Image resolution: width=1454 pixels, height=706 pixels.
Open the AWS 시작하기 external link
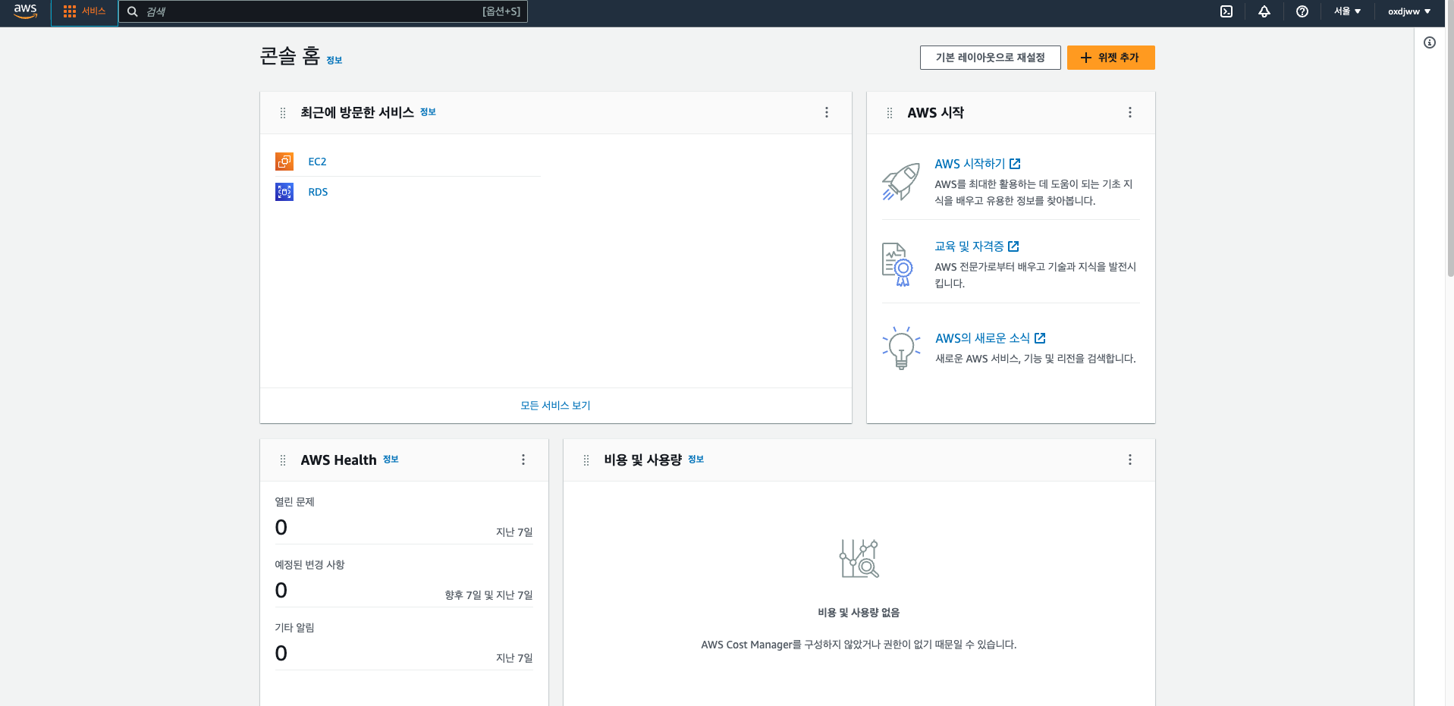pyautogui.click(x=977, y=164)
